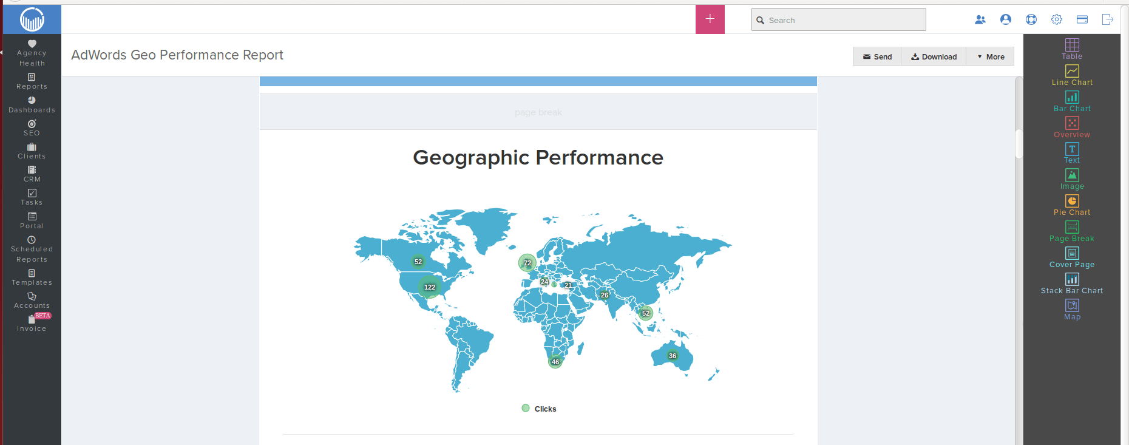Download the AdWords Geo report
Viewport: 1129px width, 445px height.
click(934, 56)
